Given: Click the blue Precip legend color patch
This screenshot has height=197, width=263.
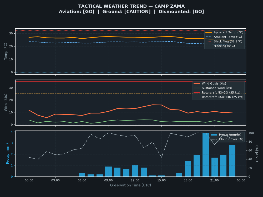Looking at the screenshot, I should coord(214,134).
